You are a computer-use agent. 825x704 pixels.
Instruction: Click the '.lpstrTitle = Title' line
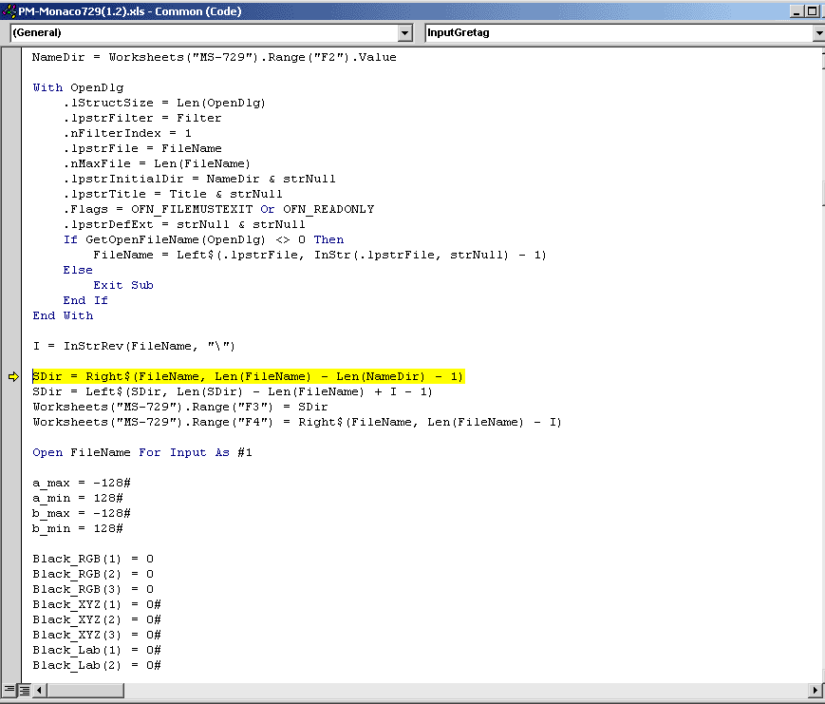point(173,195)
